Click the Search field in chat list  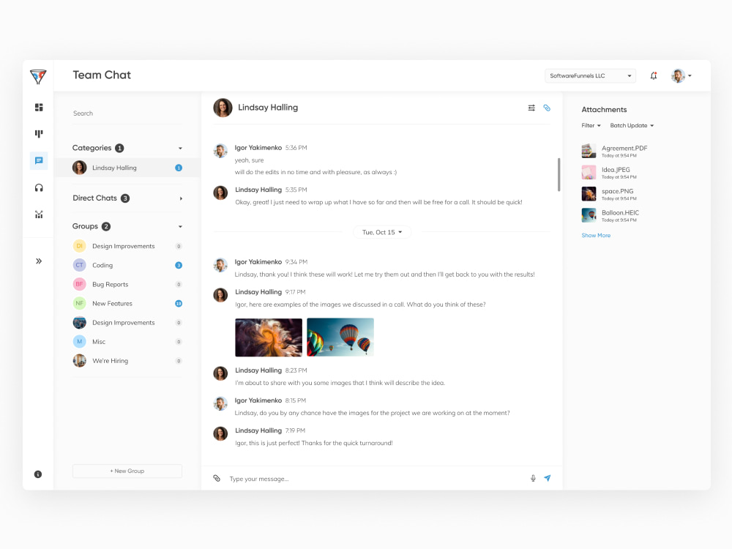pyautogui.click(x=127, y=113)
